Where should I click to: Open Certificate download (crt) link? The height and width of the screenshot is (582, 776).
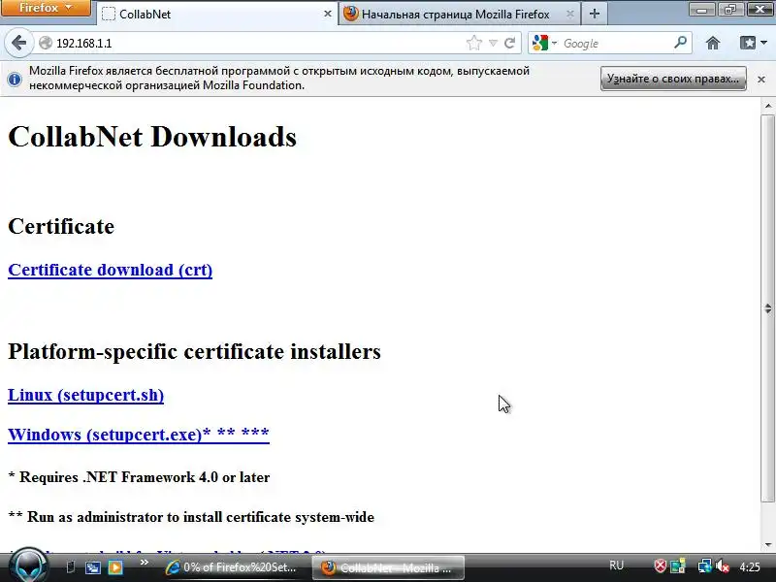[x=111, y=270]
